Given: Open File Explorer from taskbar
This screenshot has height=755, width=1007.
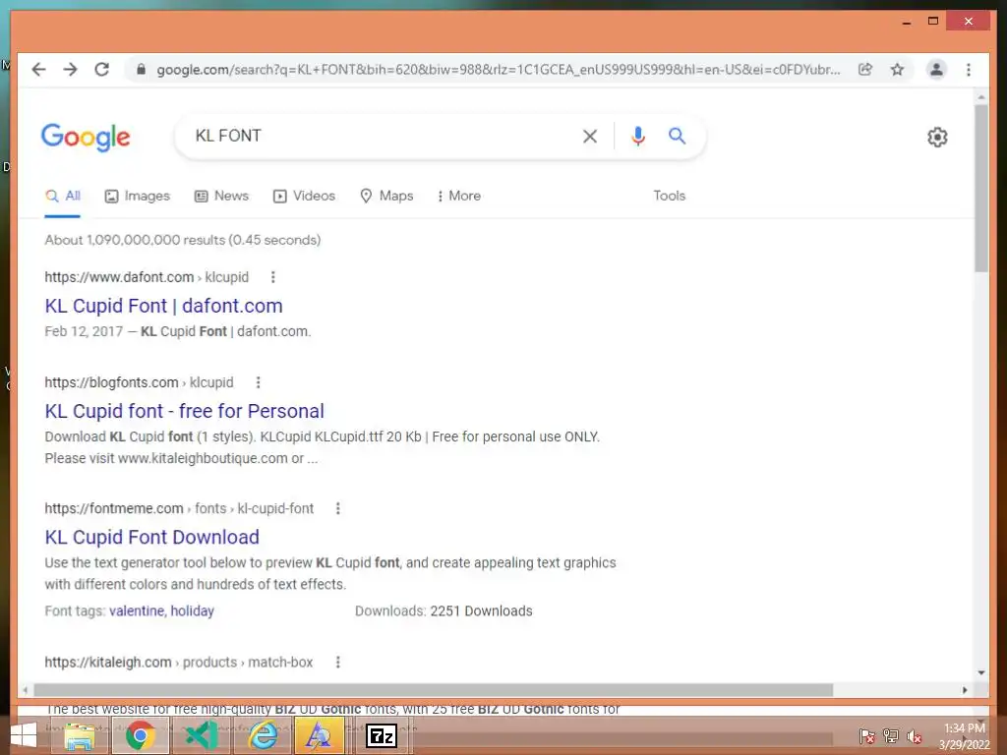Looking at the screenshot, I should (79, 735).
